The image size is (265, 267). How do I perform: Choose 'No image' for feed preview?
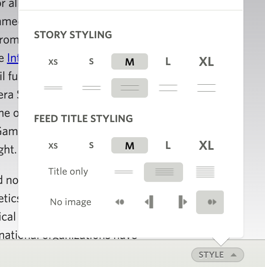coord(71,202)
